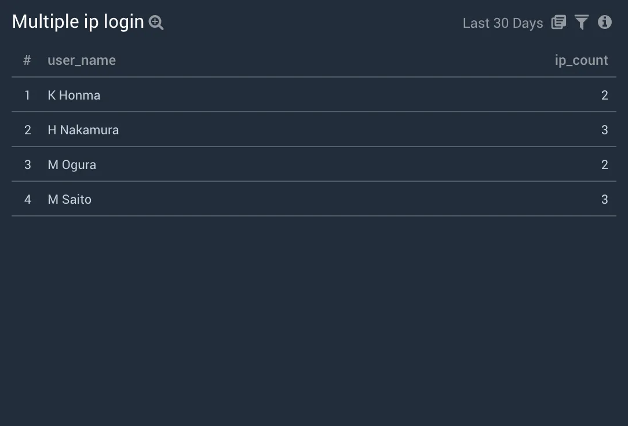The width and height of the screenshot is (628, 426).
Task: Select the M Ogura row name
Action: click(72, 165)
